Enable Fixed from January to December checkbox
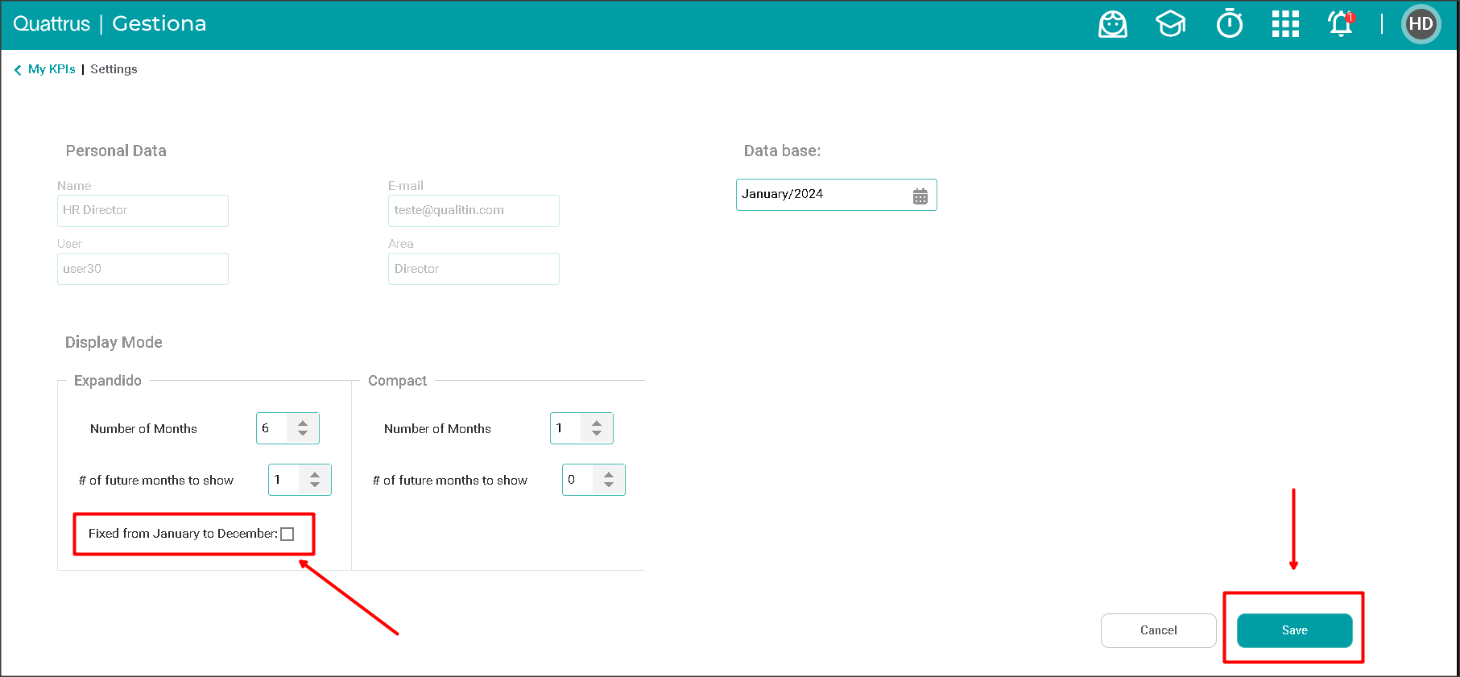Viewport: 1460px width, 677px height. [287, 535]
